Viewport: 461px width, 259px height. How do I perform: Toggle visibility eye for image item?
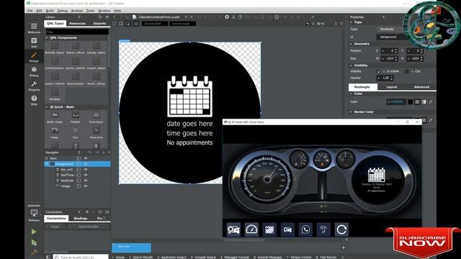pos(86,186)
